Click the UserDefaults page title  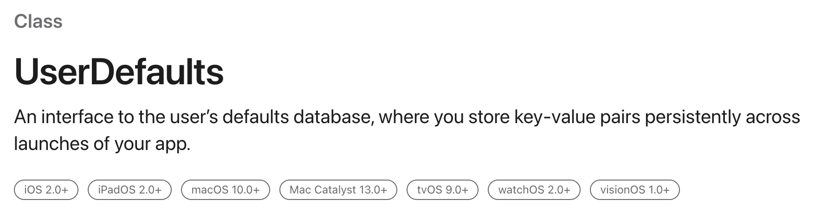pyautogui.click(x=119, y=72)
